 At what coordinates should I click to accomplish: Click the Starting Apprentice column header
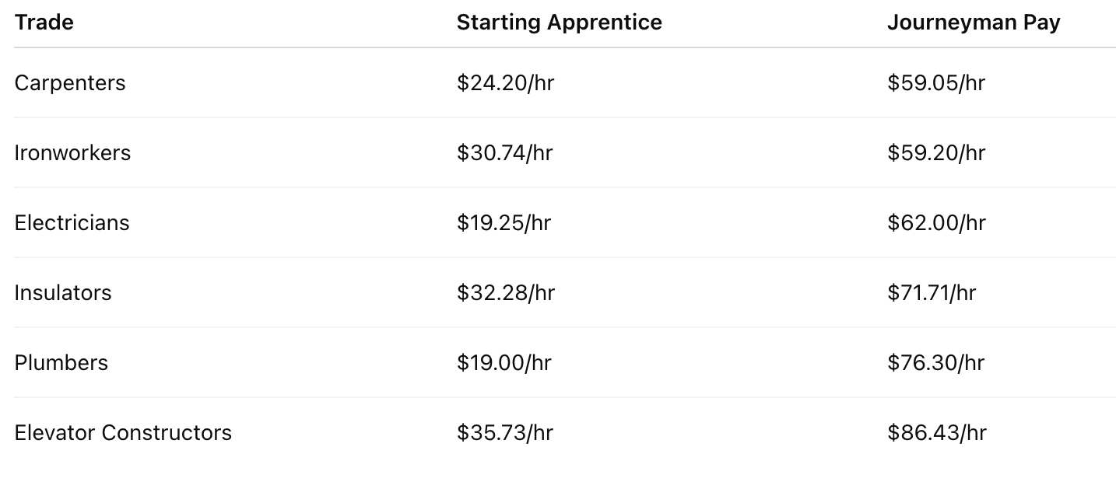(x=559, y=23)
